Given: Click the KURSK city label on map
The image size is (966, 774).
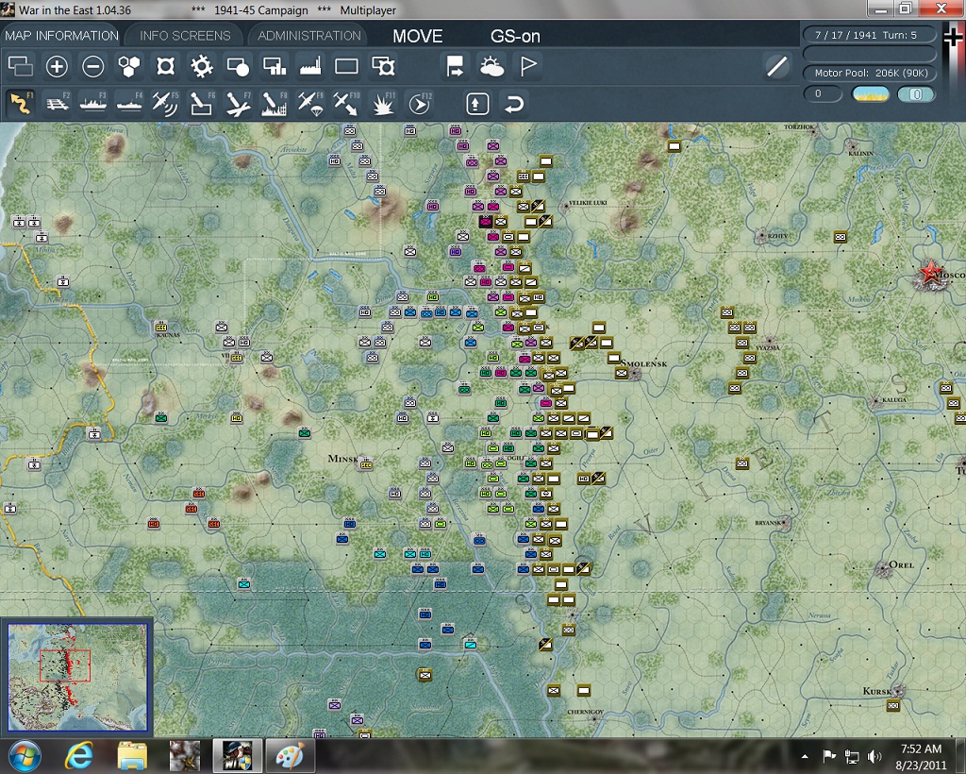Looking at the screenshot, I should 877,691.
